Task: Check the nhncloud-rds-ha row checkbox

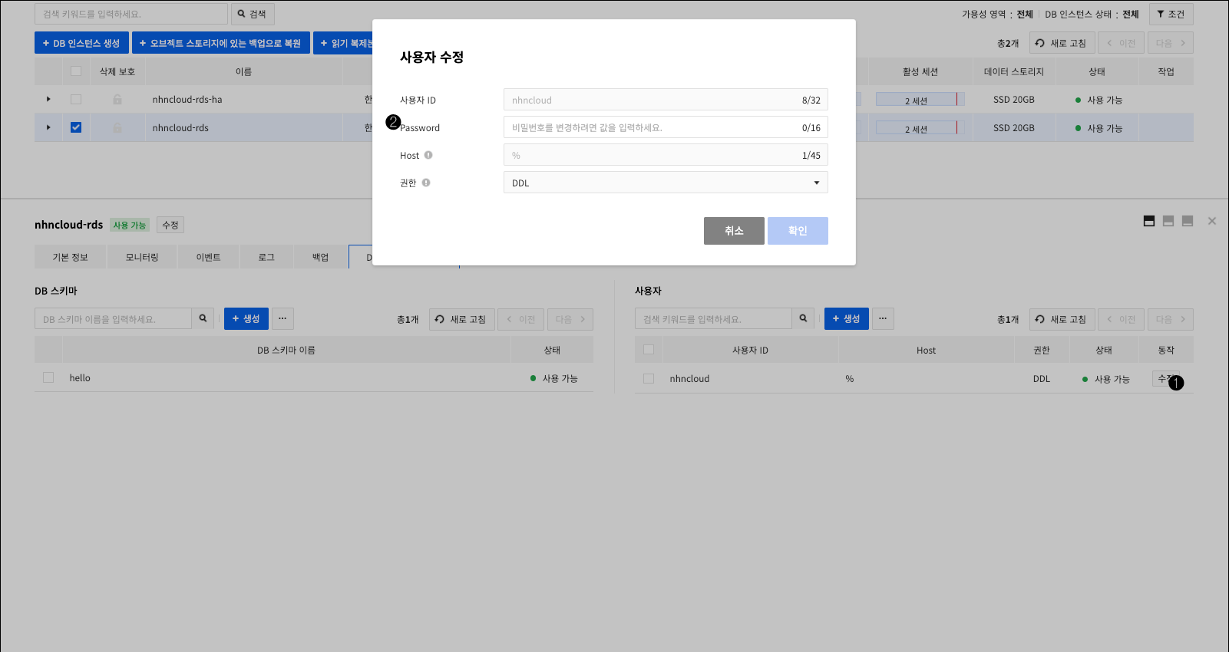Action: pyautogui.click(x=76, y=99)
